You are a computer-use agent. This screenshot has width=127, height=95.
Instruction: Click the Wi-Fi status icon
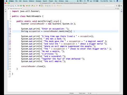(88, 1)
